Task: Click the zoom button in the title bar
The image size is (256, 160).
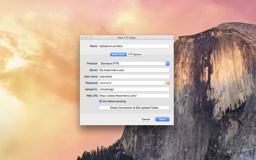Action: (x=91, y=38)
